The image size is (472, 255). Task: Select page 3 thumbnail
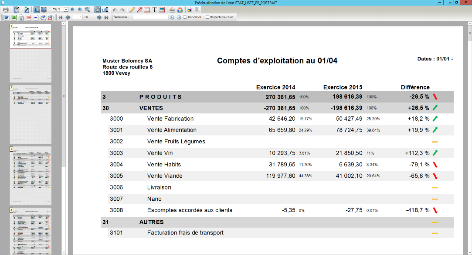pos(31,176)
